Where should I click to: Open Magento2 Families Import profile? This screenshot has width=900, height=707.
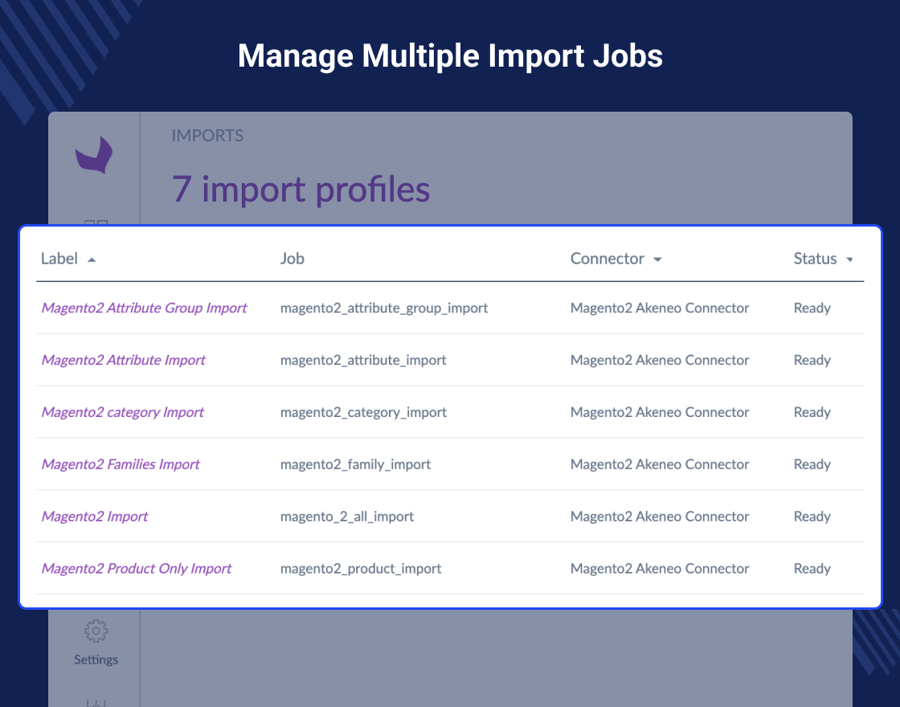tap(121, 464)
